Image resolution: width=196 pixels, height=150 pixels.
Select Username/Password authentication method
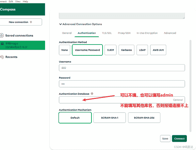(87, 50)
